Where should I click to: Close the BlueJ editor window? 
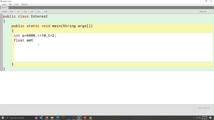(x=211, y=1)
